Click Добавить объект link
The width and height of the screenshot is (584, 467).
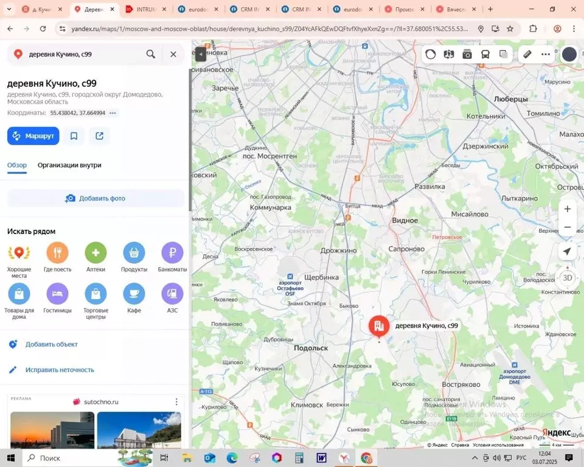(51, 345)
